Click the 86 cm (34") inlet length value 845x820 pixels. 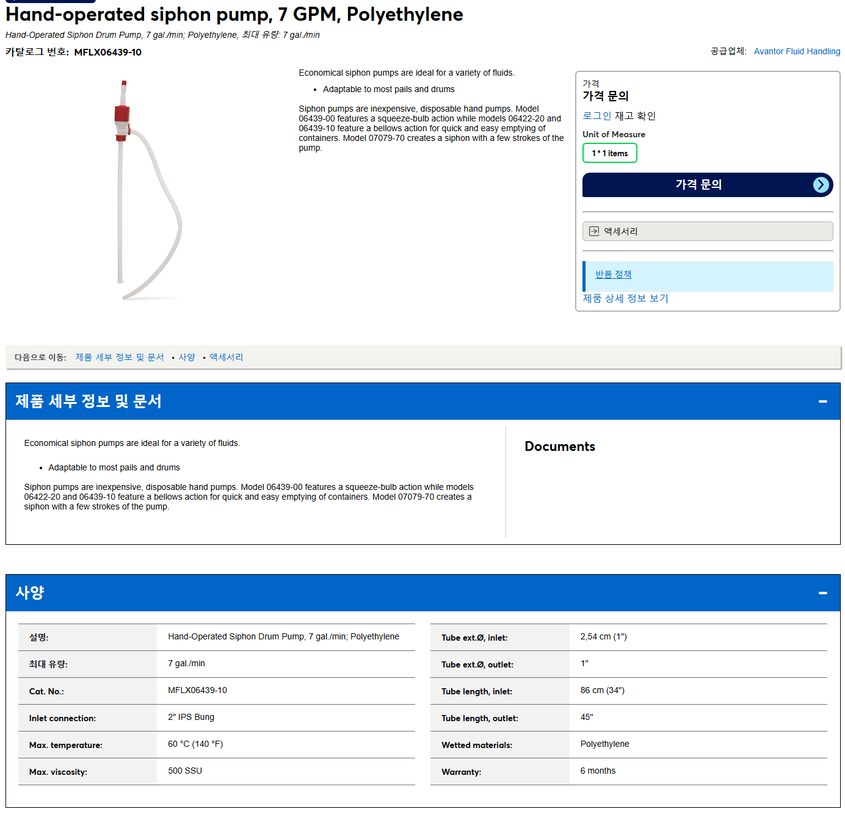click(603, 691)
